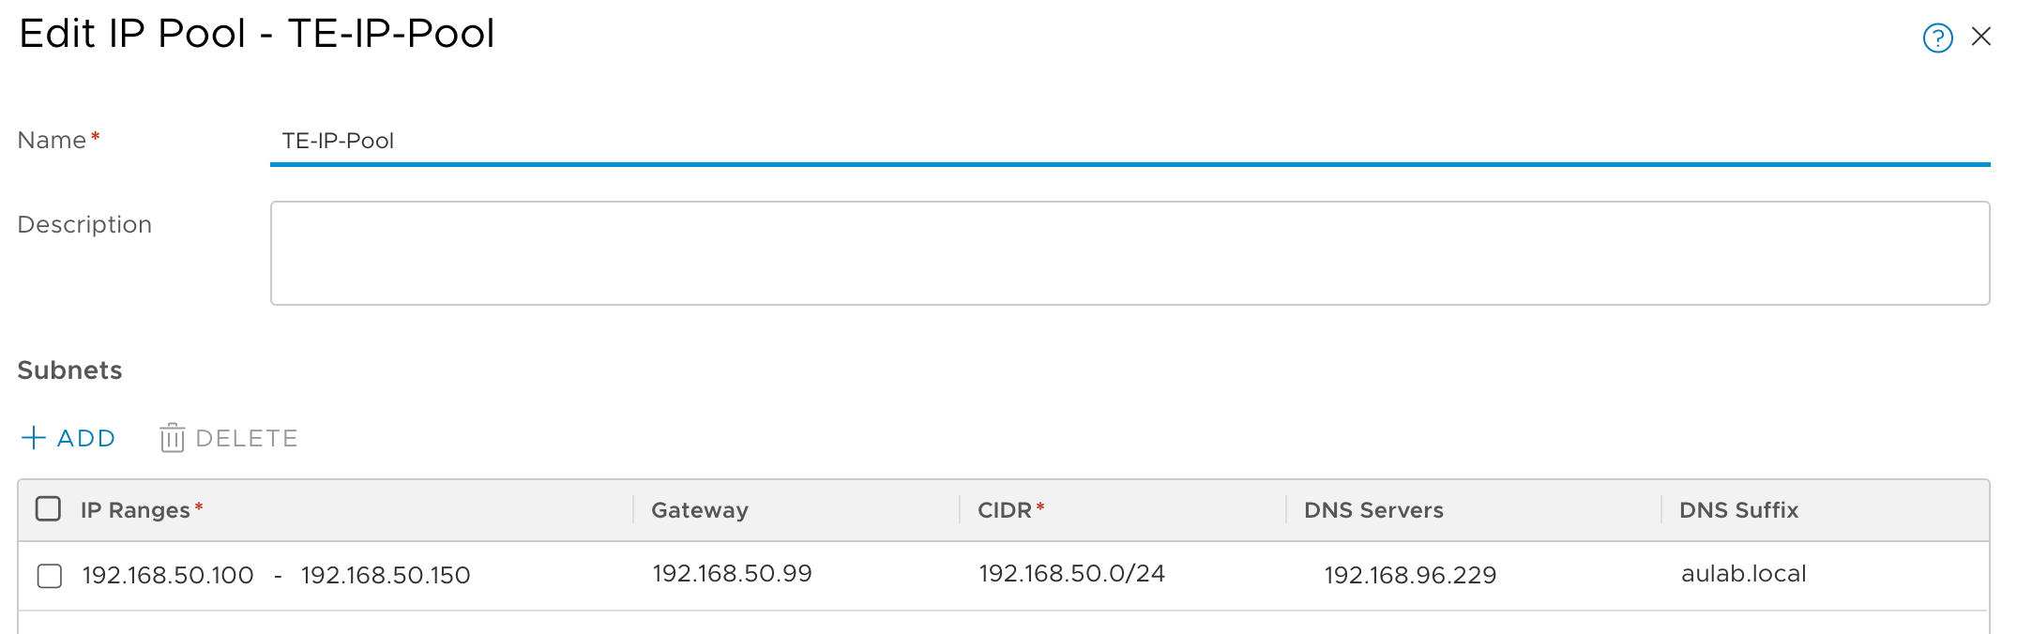Click the DNS server 192.168.96.229 cell
2017x634 pixels.
(x=1410, y=575)
